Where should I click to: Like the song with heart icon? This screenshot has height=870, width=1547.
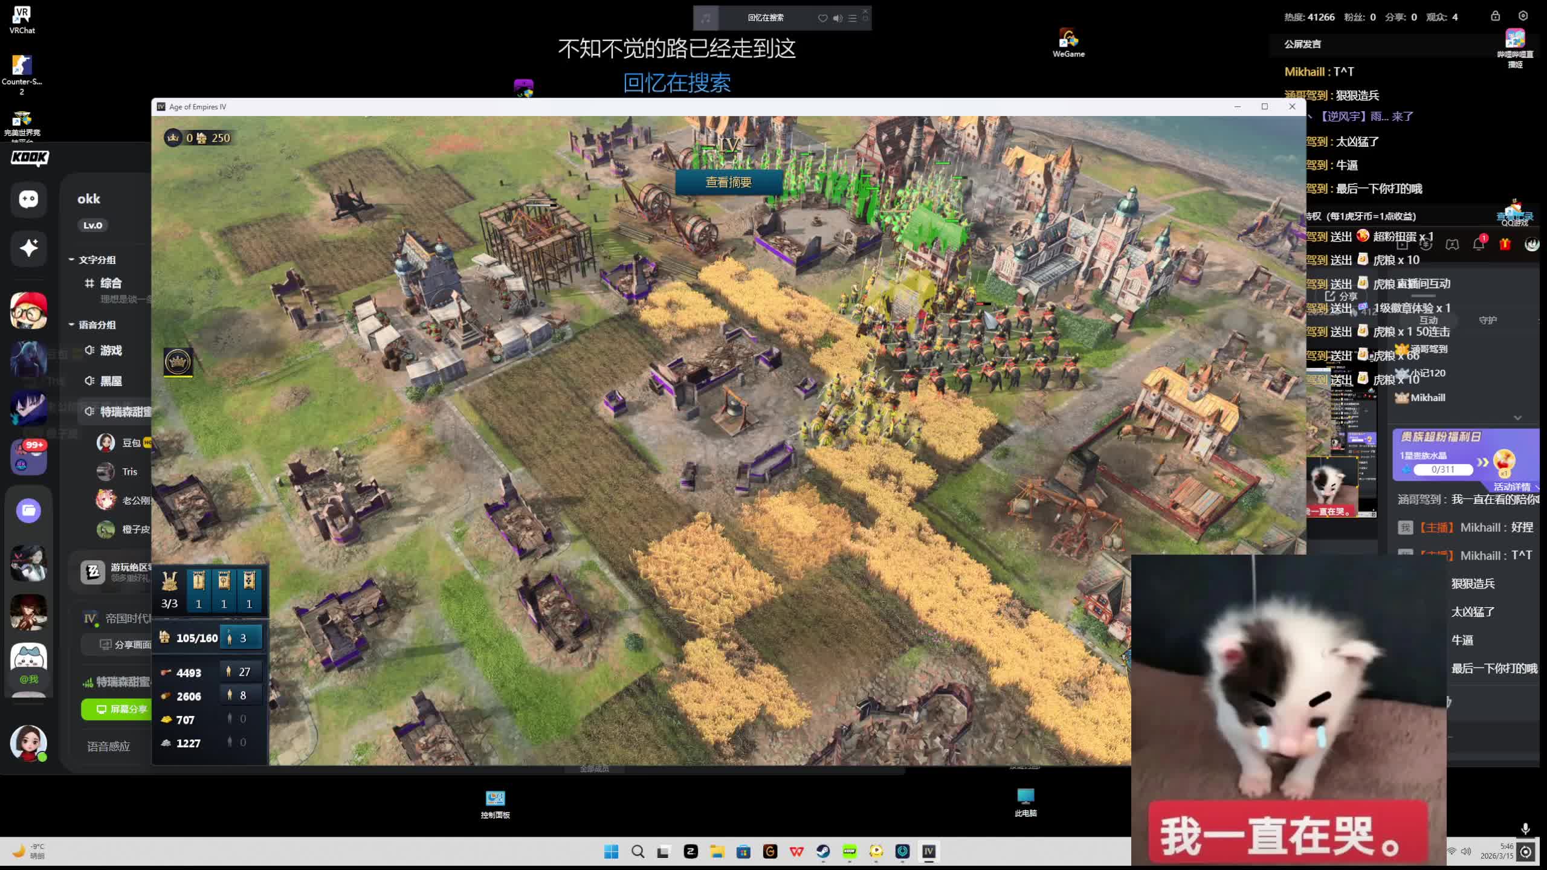tap(822, 18)
